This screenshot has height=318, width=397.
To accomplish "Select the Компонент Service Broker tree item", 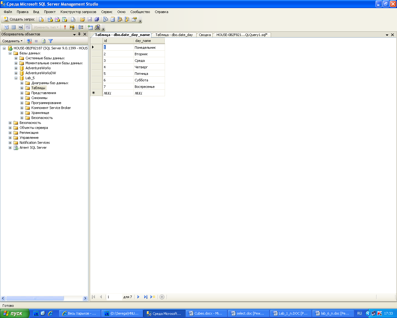I will pos(51,108).
